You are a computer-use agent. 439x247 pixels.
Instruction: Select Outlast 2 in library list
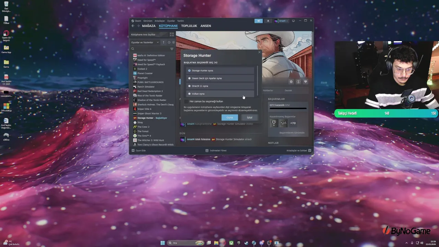tap(142, 69)
